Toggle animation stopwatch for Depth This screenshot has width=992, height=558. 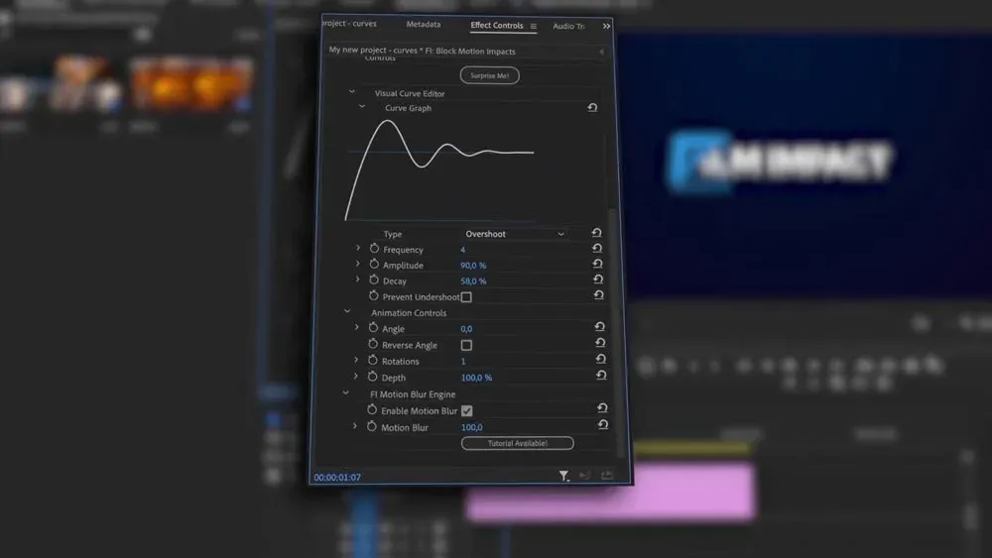[x=373, y=377]
